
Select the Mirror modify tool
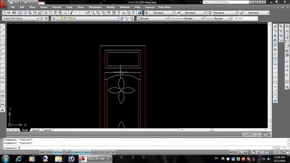(275, 36)
